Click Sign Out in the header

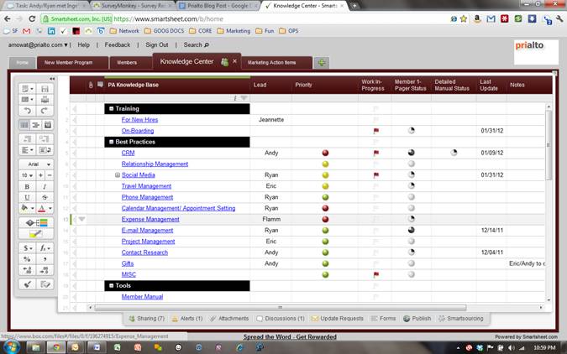[156, 44]
